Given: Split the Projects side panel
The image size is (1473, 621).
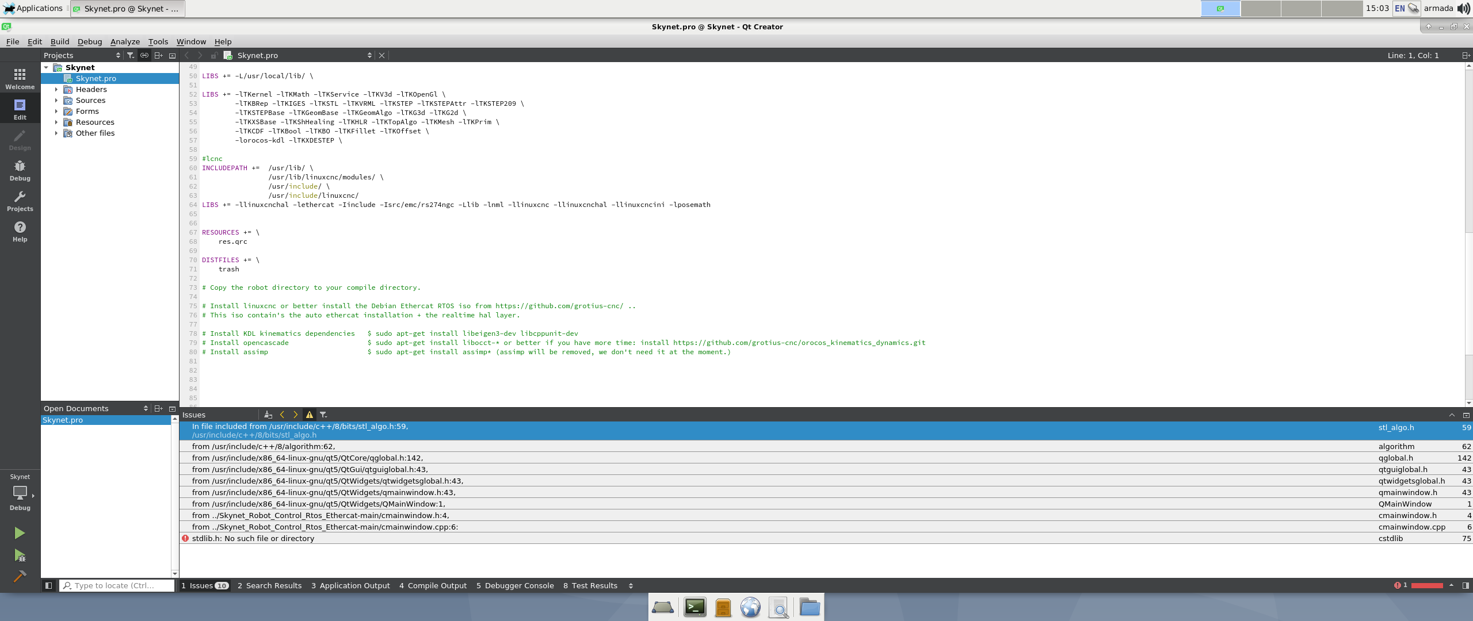Looking at the screenshot, I should point(158,55).
